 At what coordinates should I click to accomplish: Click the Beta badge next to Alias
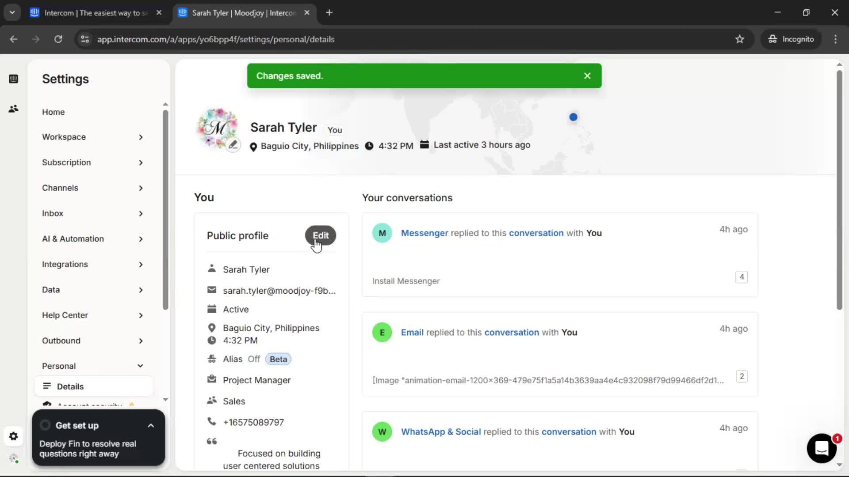[278, 359]
